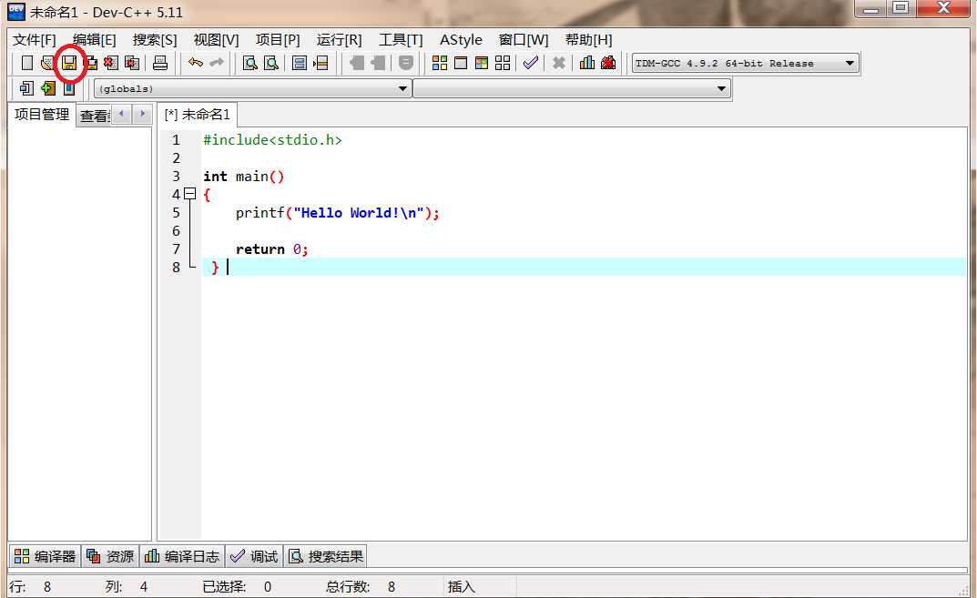Open the AStyle menu
This screenshot has height=598, width=977.
coord(461,40)
